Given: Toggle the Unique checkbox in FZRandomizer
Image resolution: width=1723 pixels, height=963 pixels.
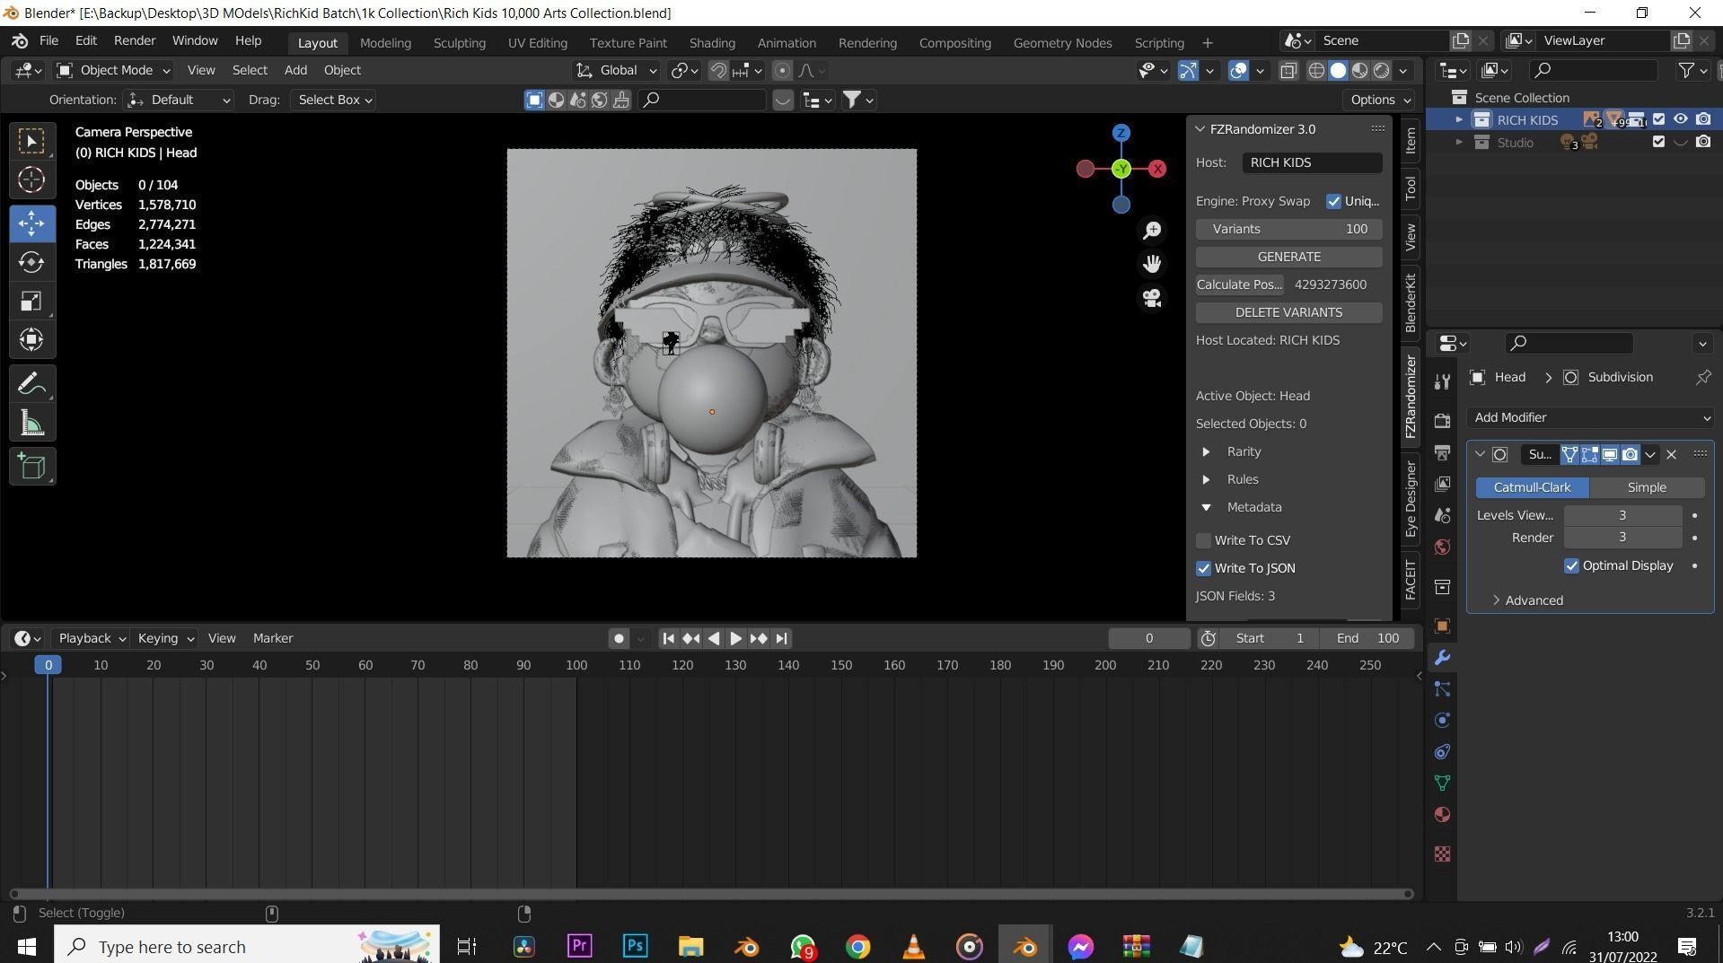Looking at the screenshot, I should (1333, 201).
